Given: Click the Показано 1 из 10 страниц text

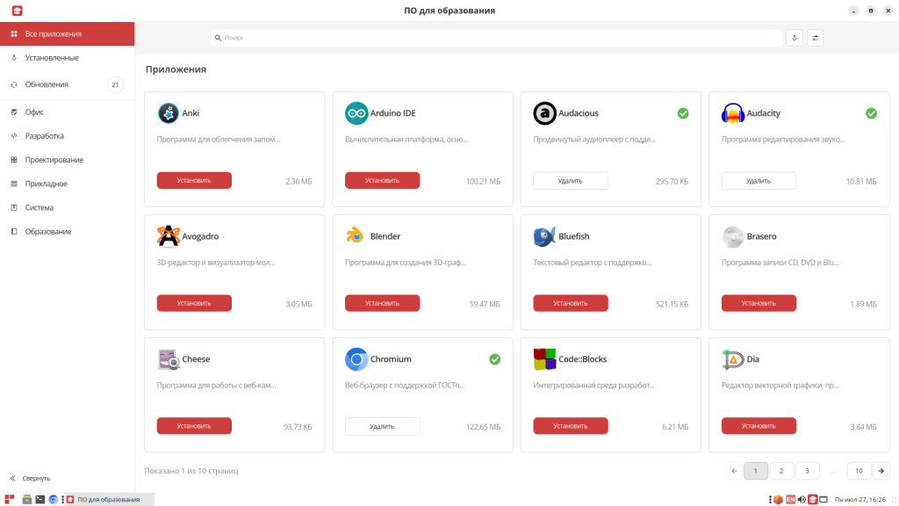Looking at the screenshot, I should tap(191, 471).
